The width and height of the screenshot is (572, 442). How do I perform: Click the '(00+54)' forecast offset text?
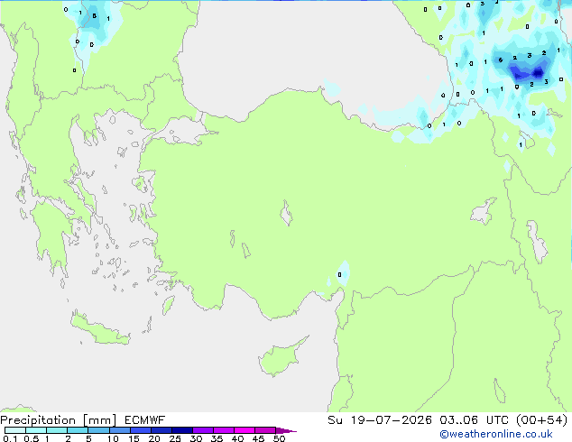pos(541,420)
